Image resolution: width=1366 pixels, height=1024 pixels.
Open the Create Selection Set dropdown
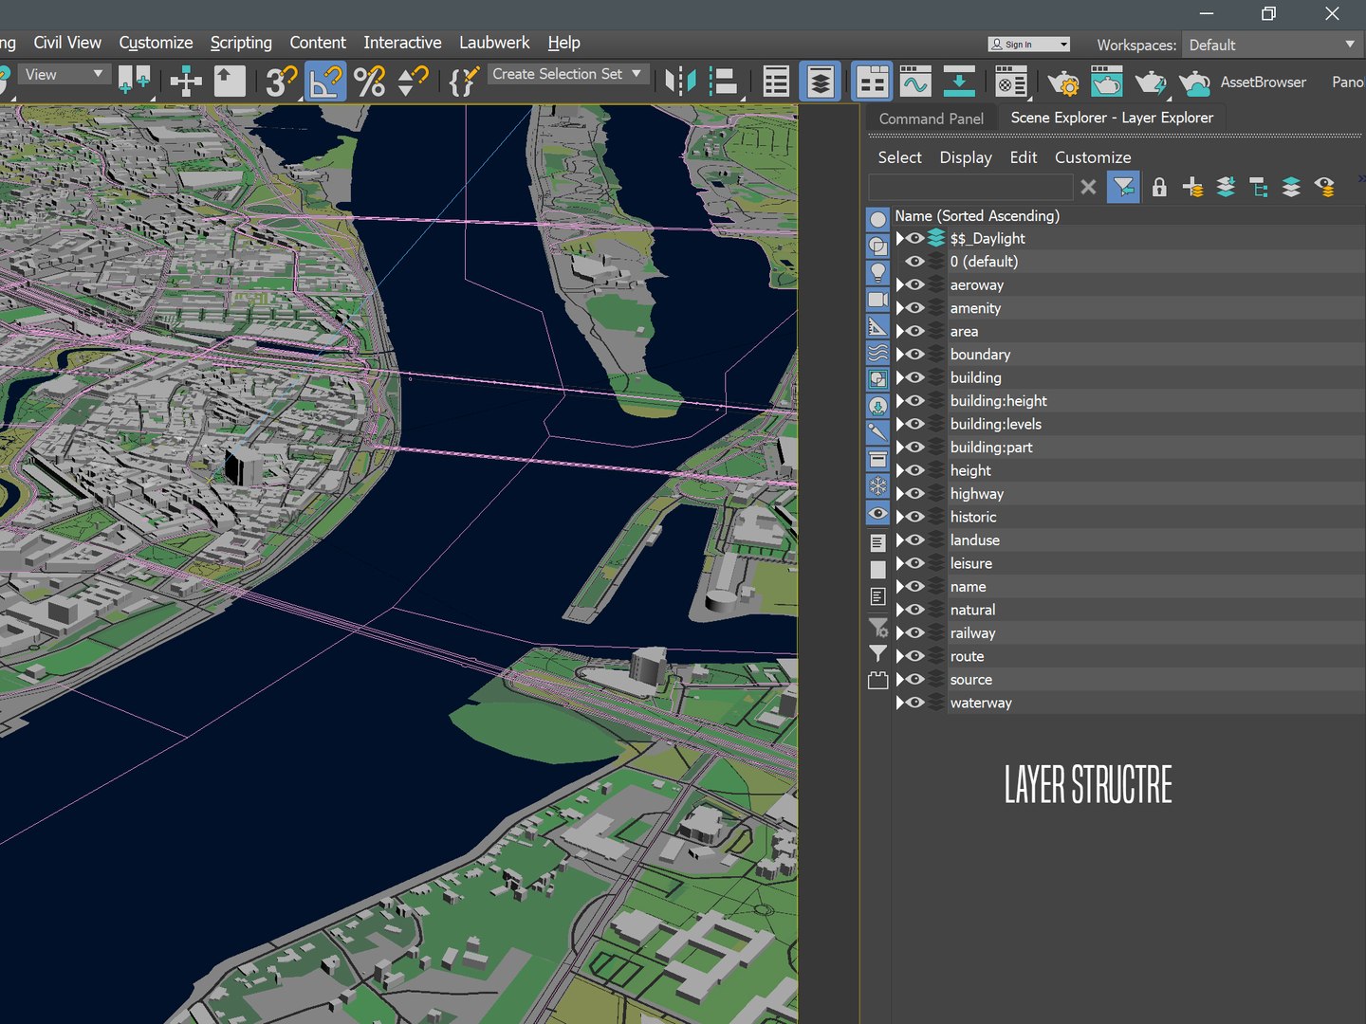point(567,74)
